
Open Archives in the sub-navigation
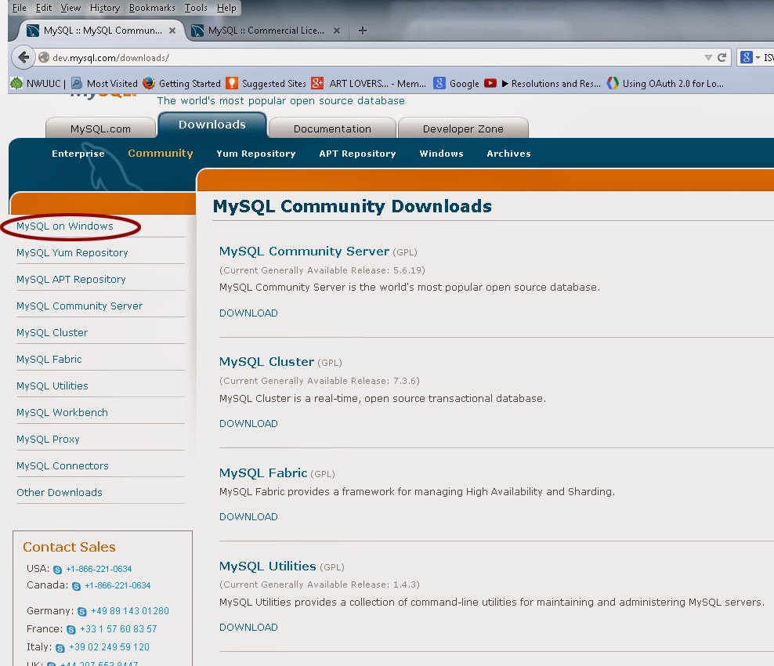(508, 154)
